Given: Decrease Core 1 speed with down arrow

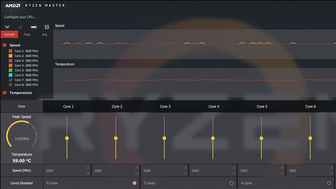Looking at the screenshot, I should click(88, 173).
